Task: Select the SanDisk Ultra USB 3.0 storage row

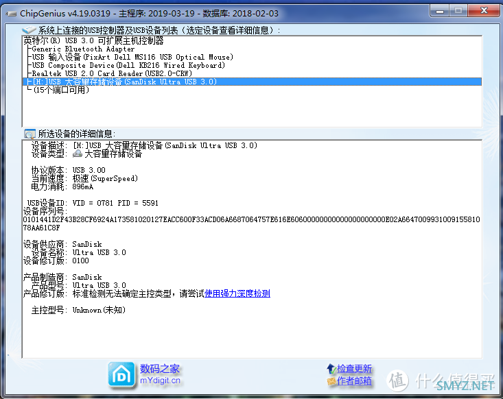Action: point(252,82)
